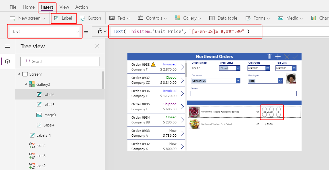Select Label4 in the tree

(x=49, y=125)
